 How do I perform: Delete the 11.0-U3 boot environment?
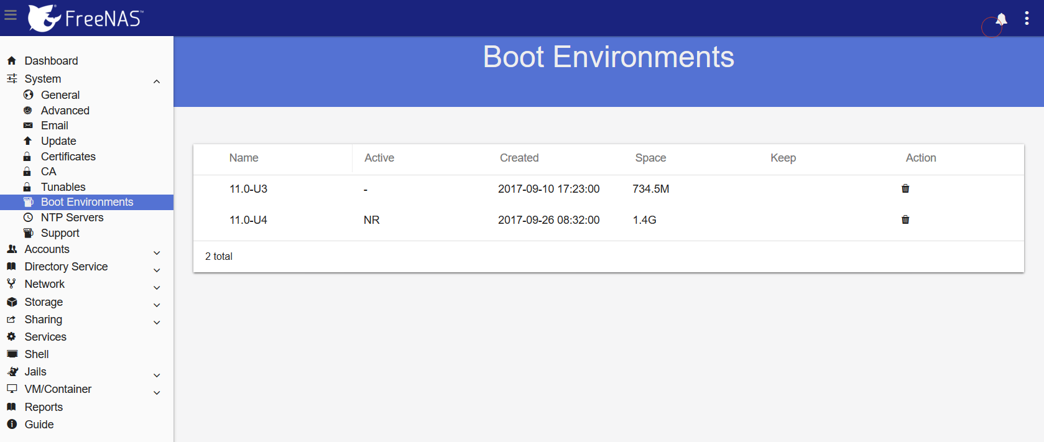(x=905, y=188)
